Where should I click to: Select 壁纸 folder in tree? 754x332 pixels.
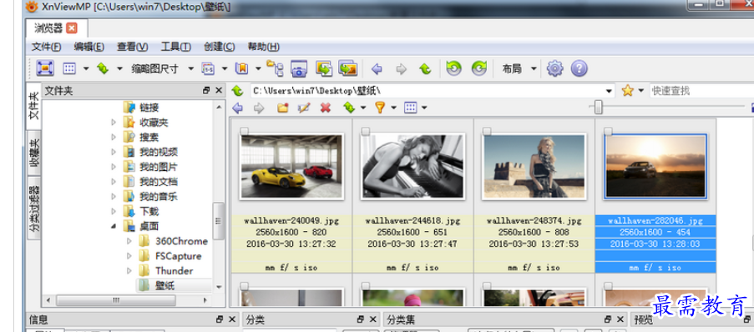pyautogui.click(x=164, y=286)
